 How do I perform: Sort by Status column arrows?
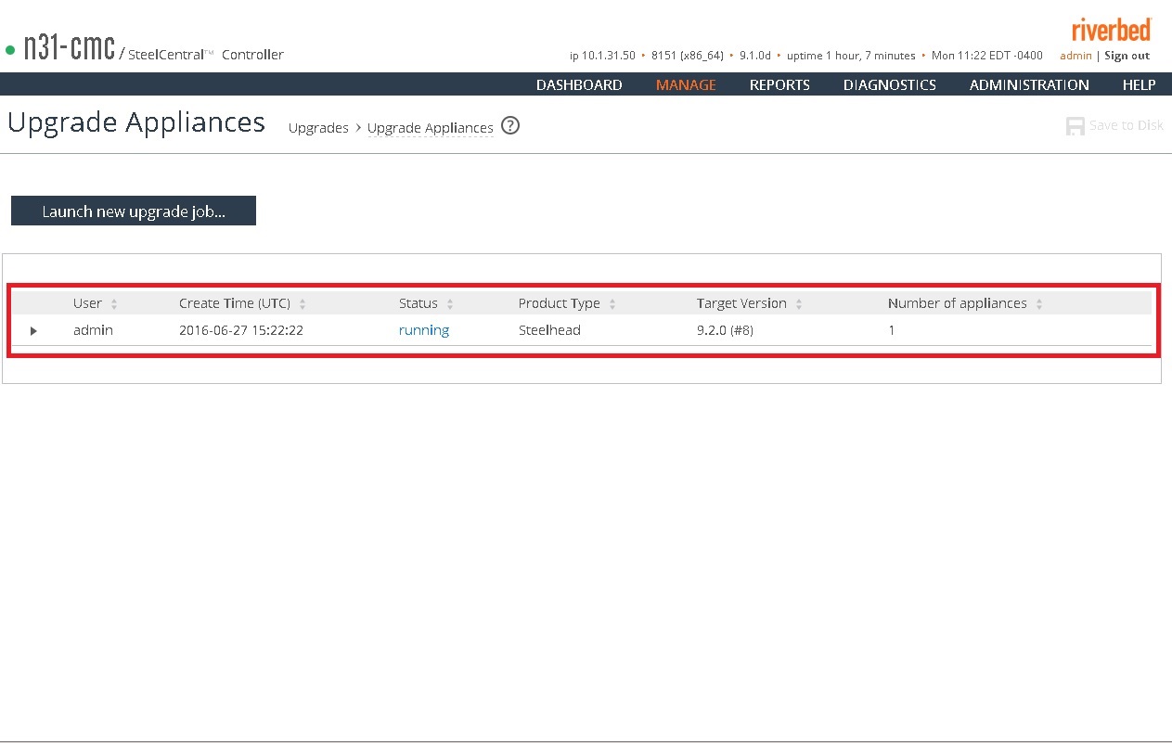pyautogui.click(x=450, y=304)
